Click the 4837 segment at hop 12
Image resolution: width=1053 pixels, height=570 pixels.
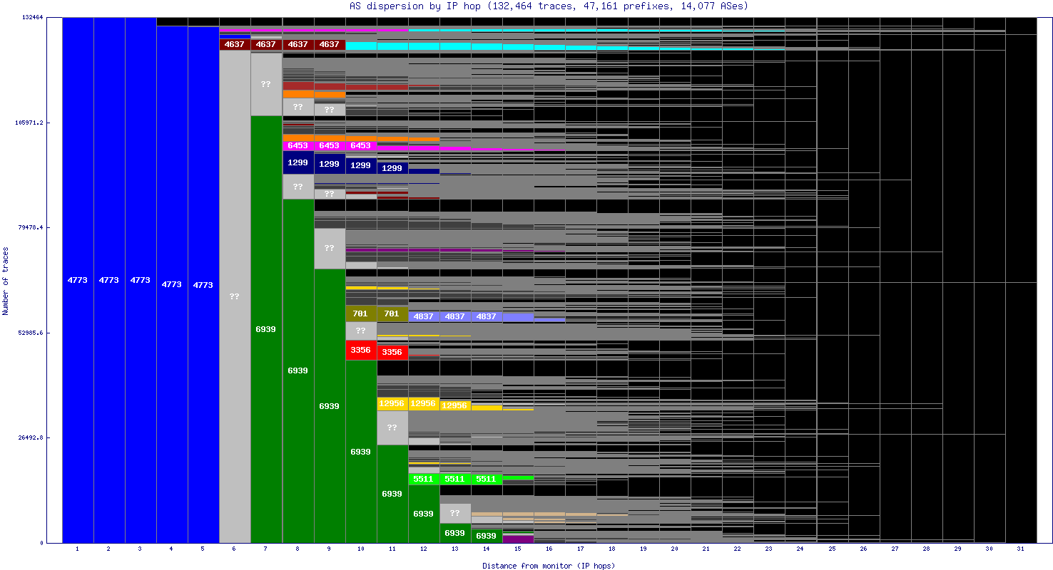423,316
